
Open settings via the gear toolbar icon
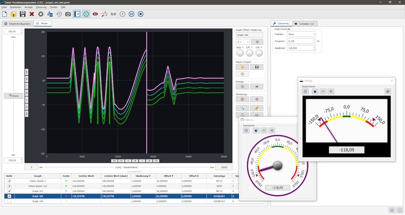point(41,14)
